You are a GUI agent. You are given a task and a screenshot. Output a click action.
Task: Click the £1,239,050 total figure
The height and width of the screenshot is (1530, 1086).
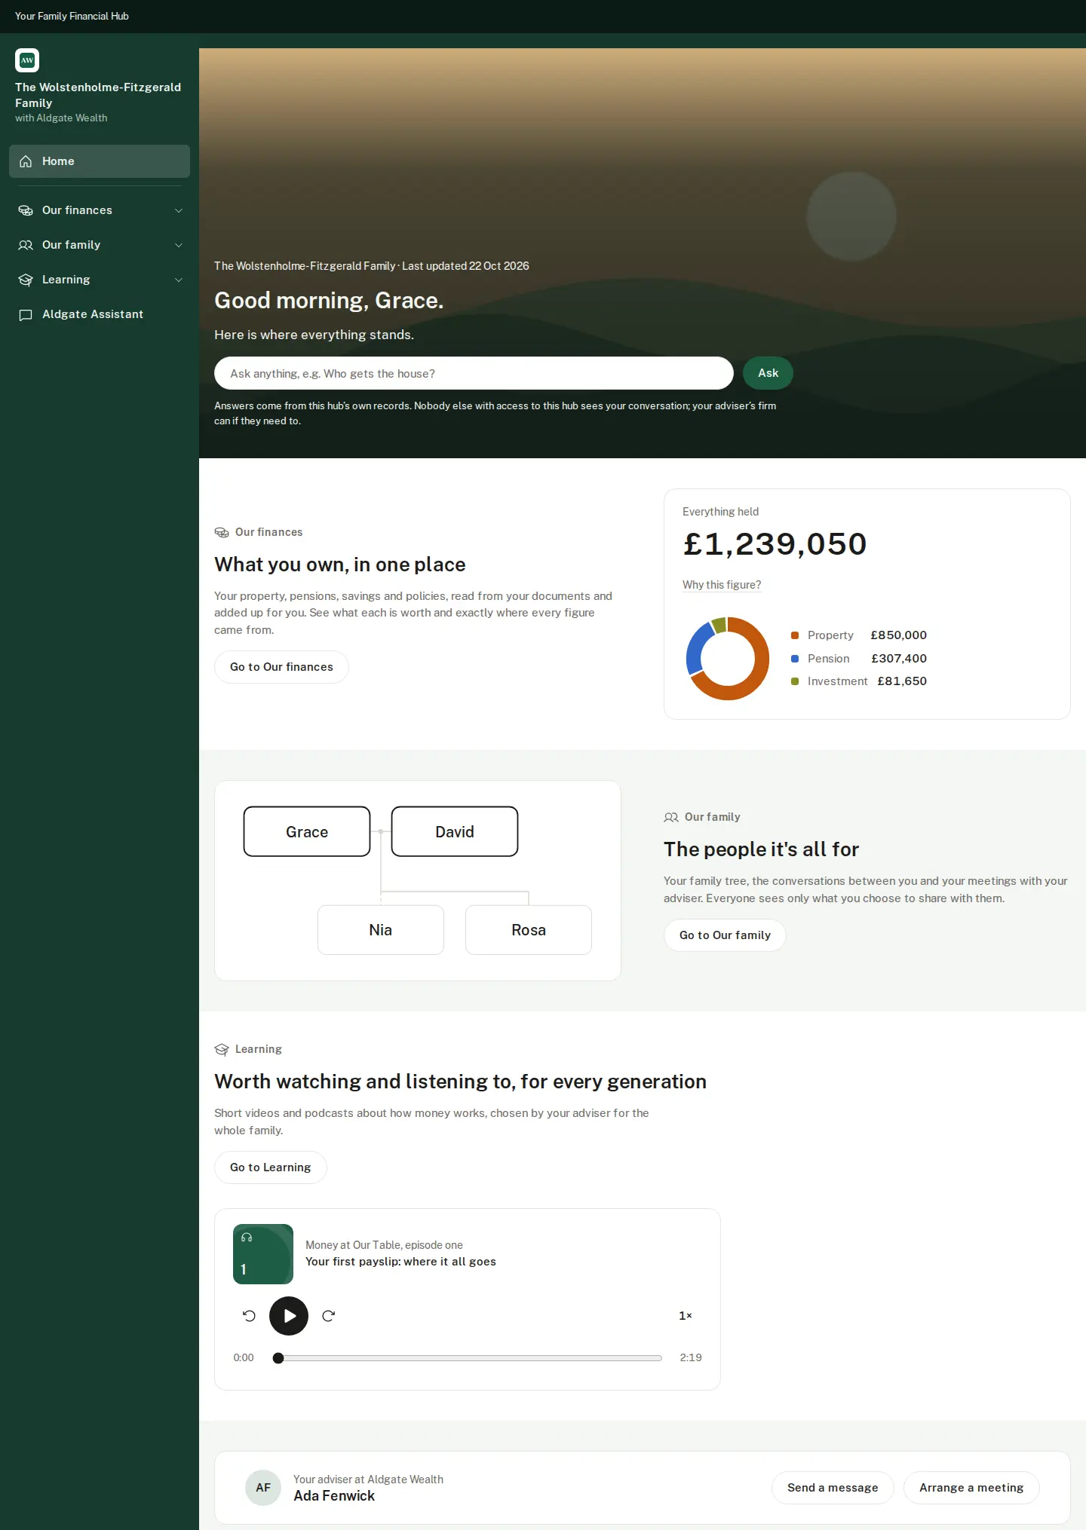775,544
